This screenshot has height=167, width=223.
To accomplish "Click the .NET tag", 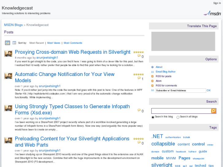I will click(x=157, y=136).
